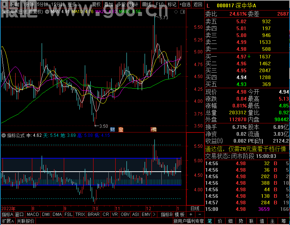The width and height of the screenshot is (290, 225).
Task: Open the 统计 statistics tool
Action: (134, 4)
